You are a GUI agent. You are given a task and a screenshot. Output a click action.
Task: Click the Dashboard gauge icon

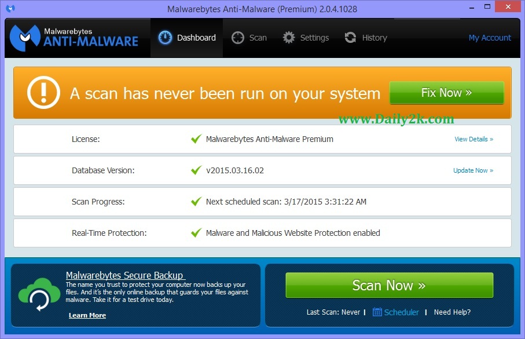(165, 38)
